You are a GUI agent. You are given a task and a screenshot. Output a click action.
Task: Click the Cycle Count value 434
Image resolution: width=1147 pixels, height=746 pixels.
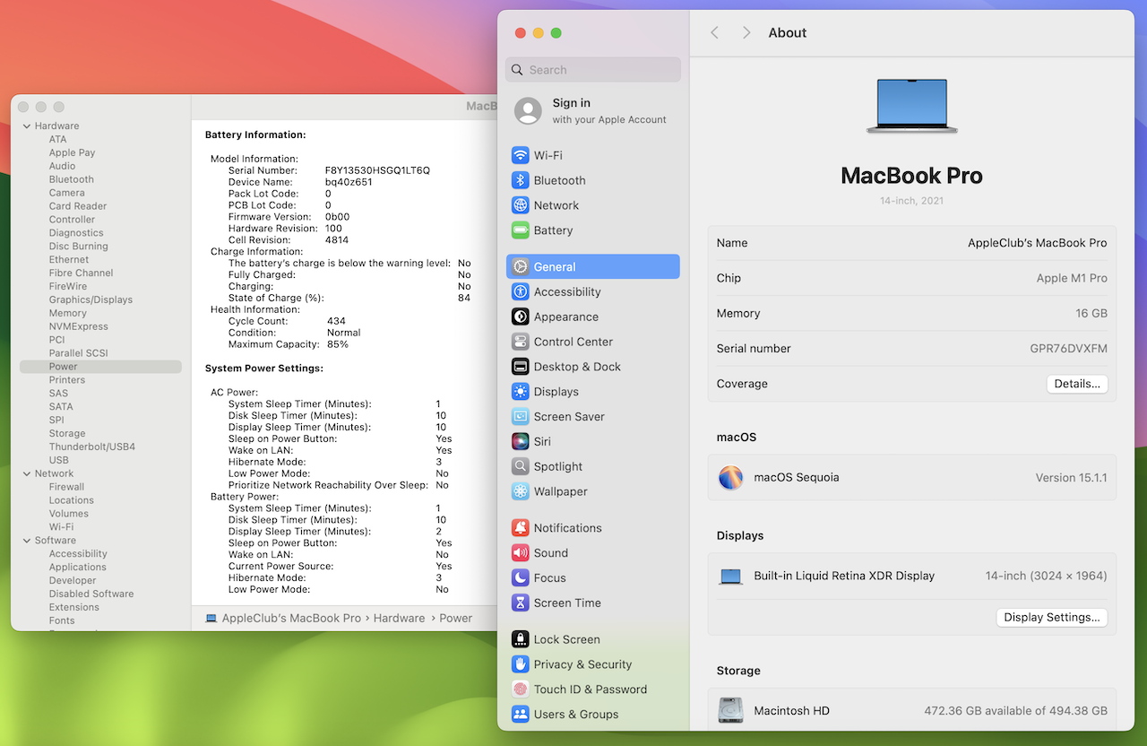(x=336, y=321)
